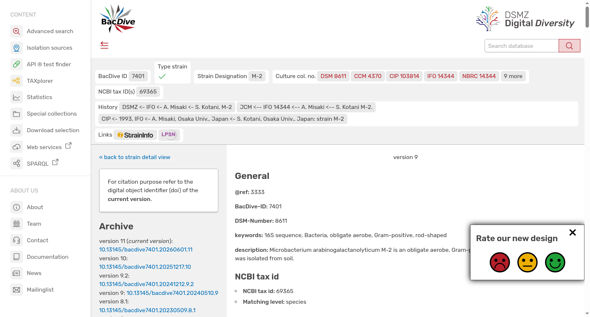The height and width of the screenshot is (317, 590).
Task: Click the News newspaper icon
Action: point(17,273)
